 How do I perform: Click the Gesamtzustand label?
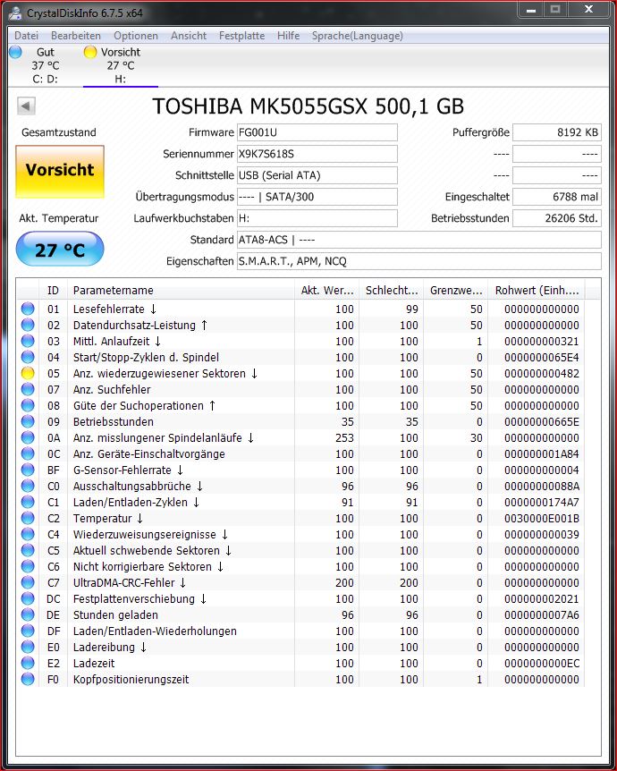click(x=59, y=132)
